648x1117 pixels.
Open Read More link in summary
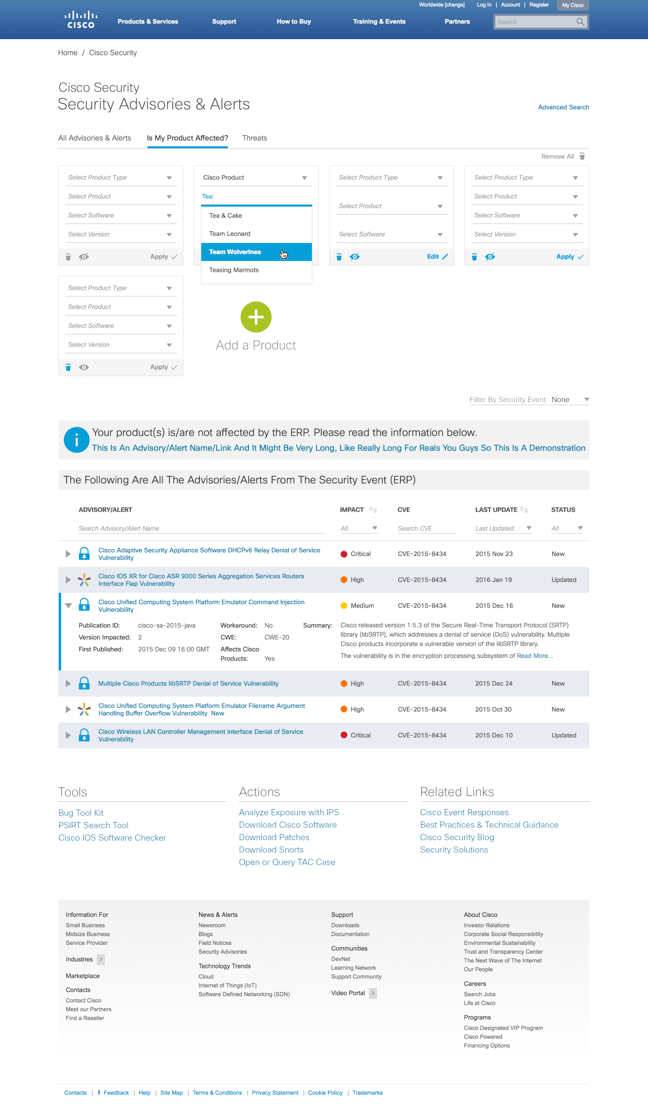point(535,656)
